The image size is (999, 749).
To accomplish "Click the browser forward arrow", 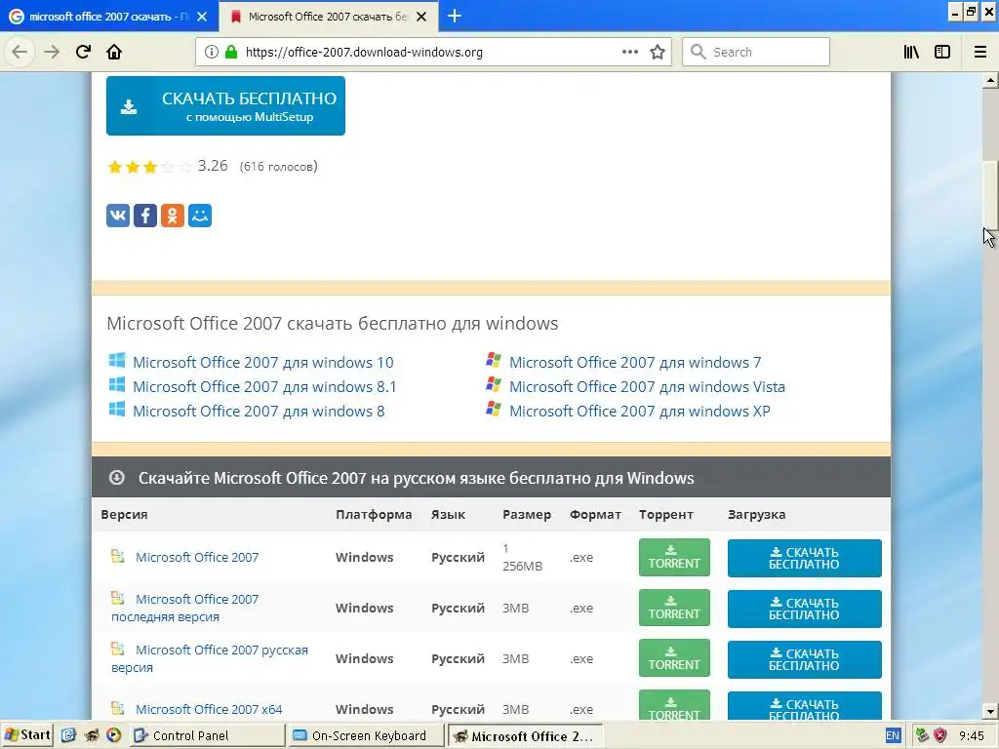I will click(x=52, y=52).
